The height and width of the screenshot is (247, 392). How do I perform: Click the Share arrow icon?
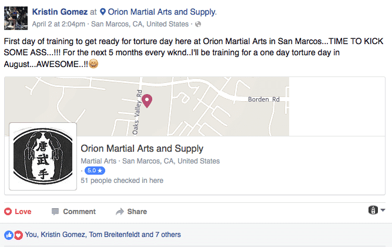pos(120,212)
